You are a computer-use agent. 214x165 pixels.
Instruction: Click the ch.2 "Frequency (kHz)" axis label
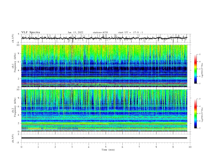click(15, 107)
